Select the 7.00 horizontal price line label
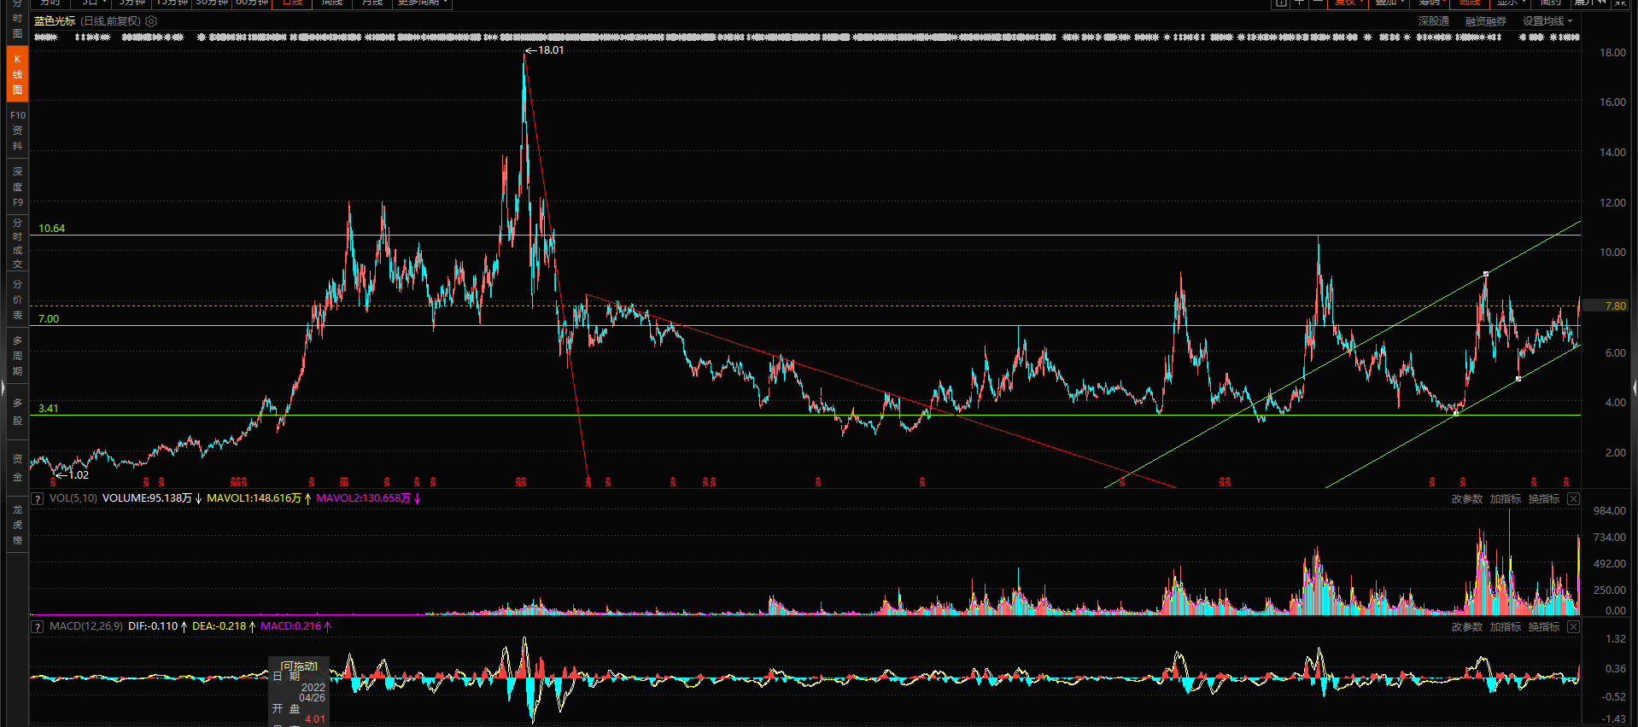1638x727 pixels. (x=49, y=319)
